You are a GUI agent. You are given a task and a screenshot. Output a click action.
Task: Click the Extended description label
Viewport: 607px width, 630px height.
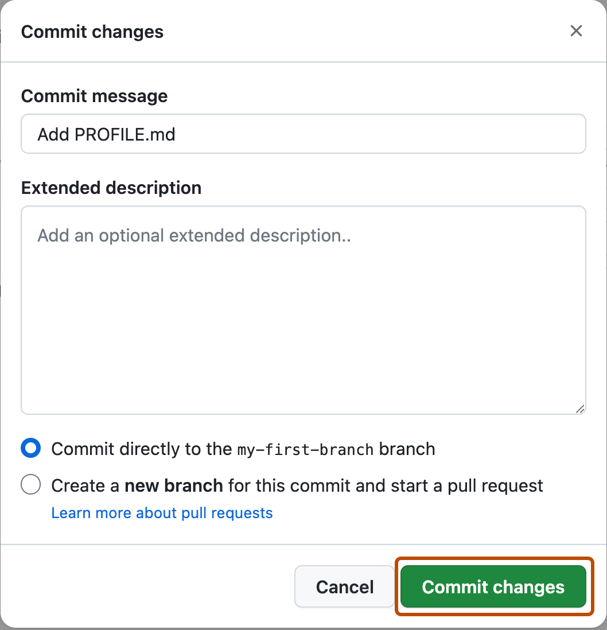click(x=111, y=188)
